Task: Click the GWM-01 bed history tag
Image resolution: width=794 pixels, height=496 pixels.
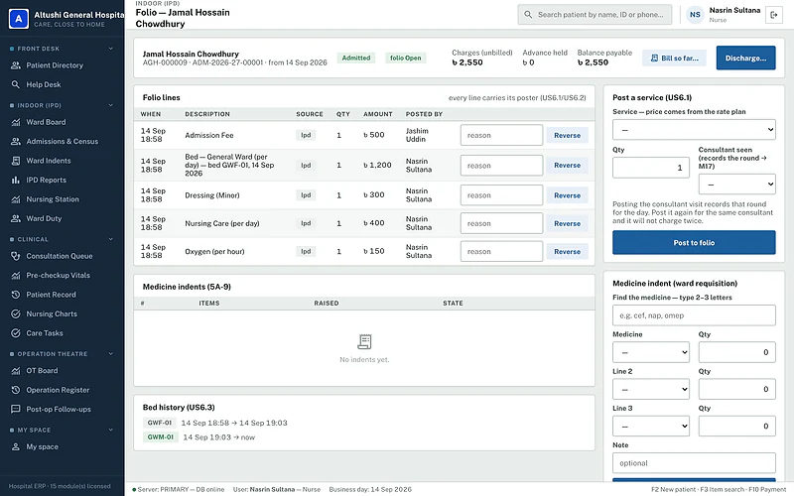Action: tap(161, 436)
